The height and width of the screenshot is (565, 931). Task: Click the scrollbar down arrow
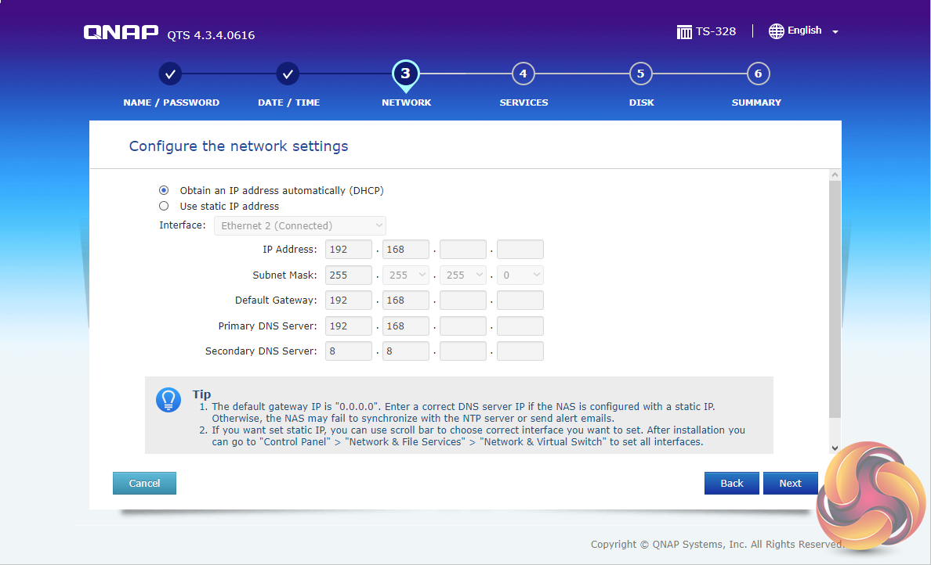[x=835, y=448]
